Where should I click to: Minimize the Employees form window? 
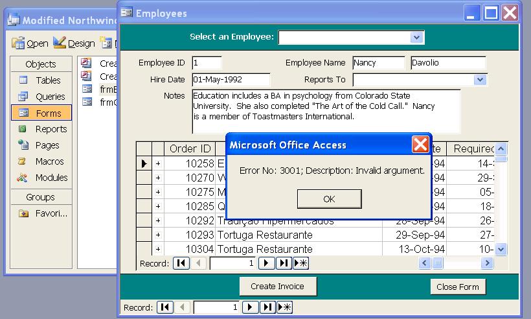(471, 13)
